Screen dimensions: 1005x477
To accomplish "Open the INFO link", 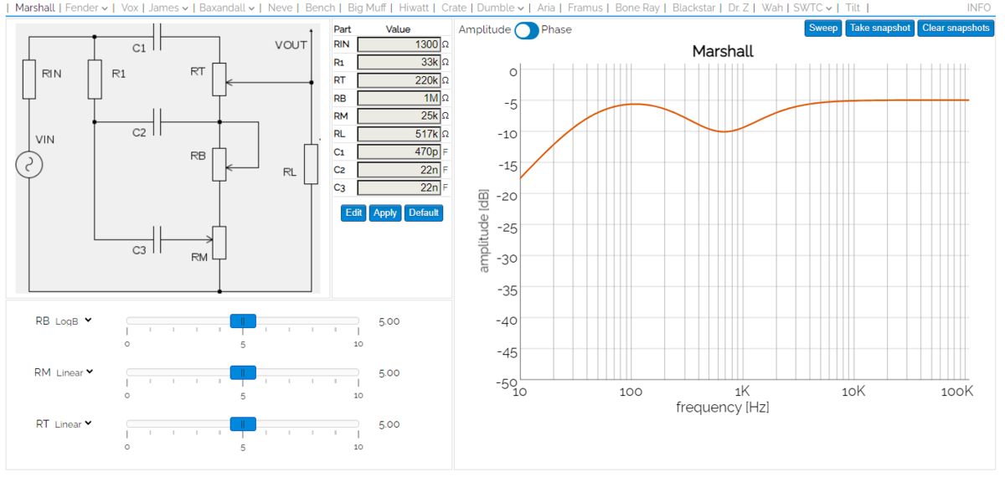I will tap(978, 8).
